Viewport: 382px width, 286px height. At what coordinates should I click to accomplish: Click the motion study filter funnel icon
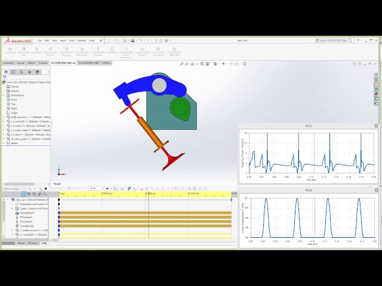point(39,194)
